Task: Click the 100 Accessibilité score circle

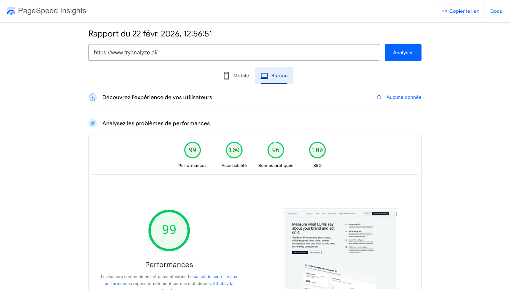Action: click(234, 150)
